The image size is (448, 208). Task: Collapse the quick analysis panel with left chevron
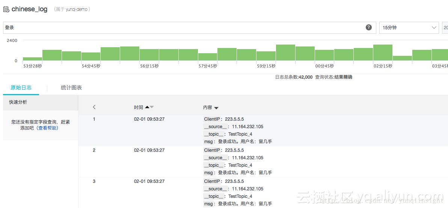point(94,107)
